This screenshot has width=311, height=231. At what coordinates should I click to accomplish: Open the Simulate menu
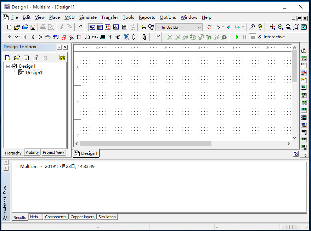88,17
